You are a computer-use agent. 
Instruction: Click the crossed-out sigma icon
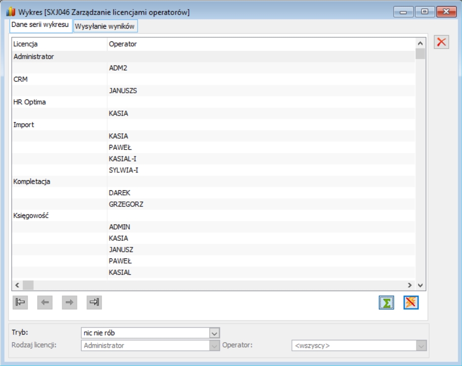pos(411,302)
